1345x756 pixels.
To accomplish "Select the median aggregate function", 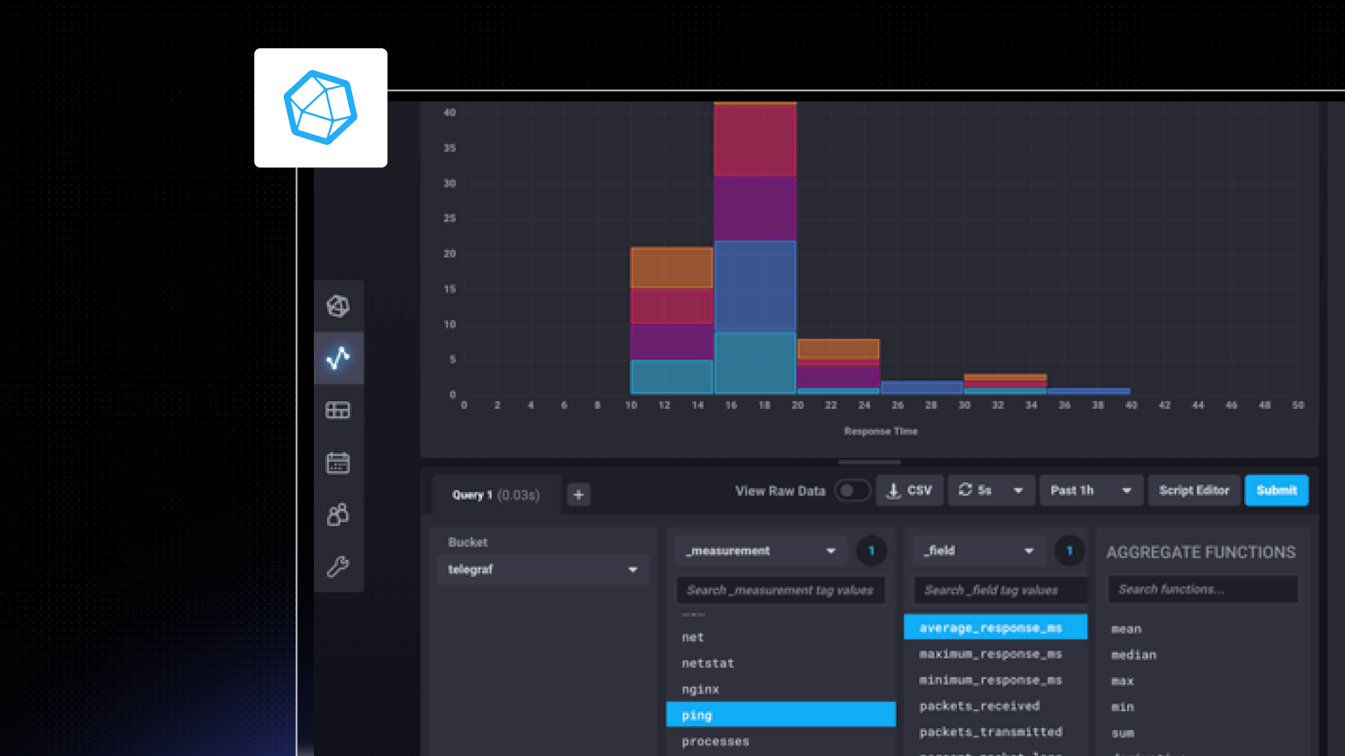I will pos(1133,655).
